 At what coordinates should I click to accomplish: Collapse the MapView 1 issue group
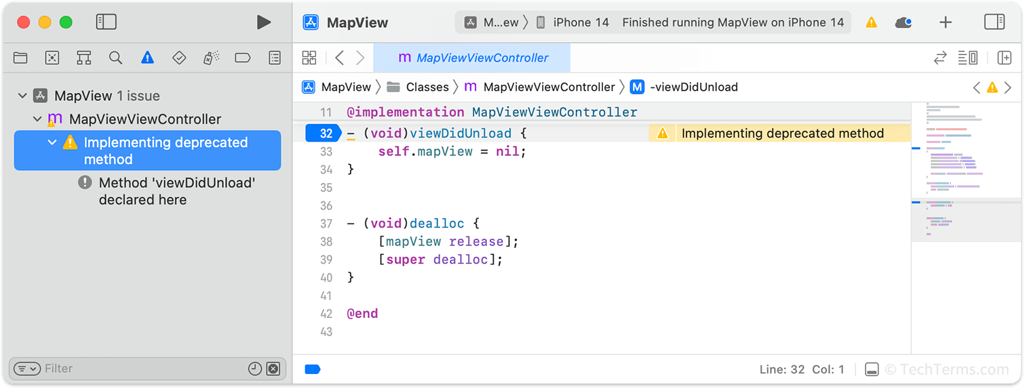(22, 96)
